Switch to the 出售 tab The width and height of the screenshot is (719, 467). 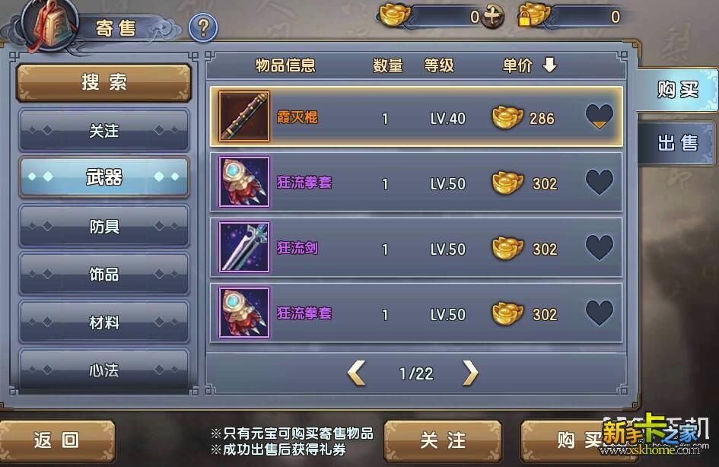677,143
